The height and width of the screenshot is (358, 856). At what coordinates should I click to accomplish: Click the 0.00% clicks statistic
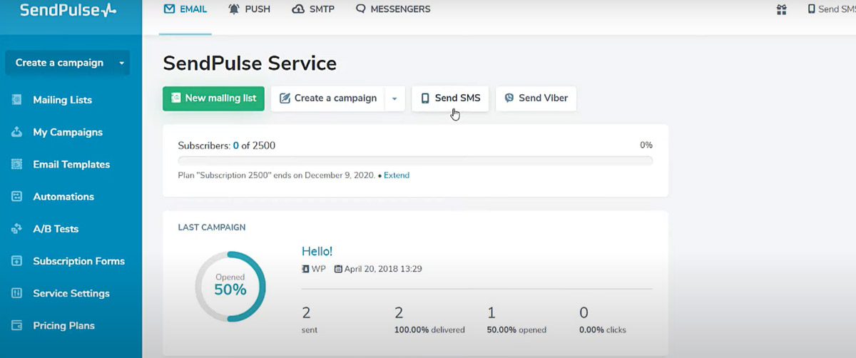click(x=603, y=319)
